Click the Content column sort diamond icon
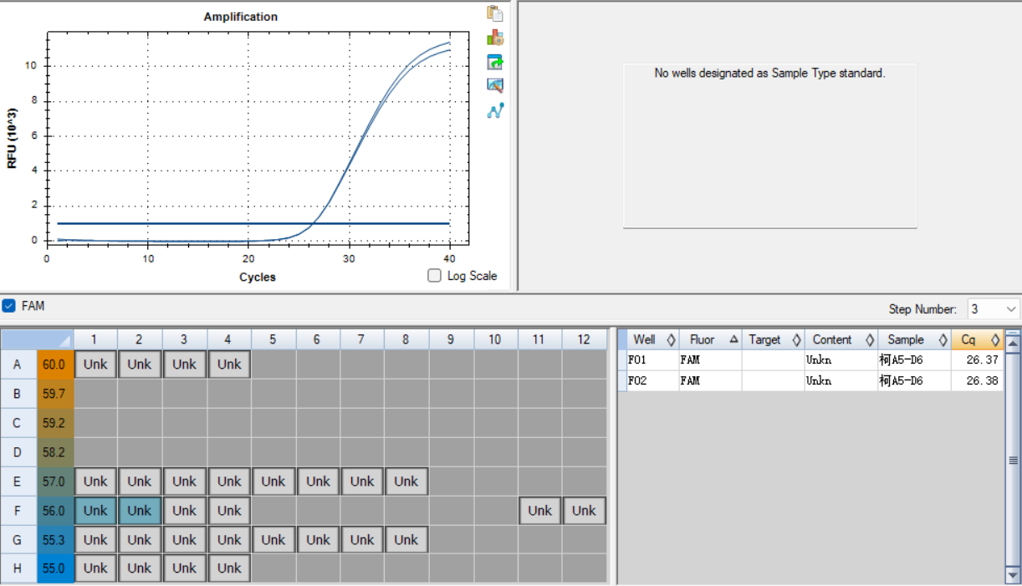The width and height of the screenshot is (1022, 586). click(x=869, y=340)
